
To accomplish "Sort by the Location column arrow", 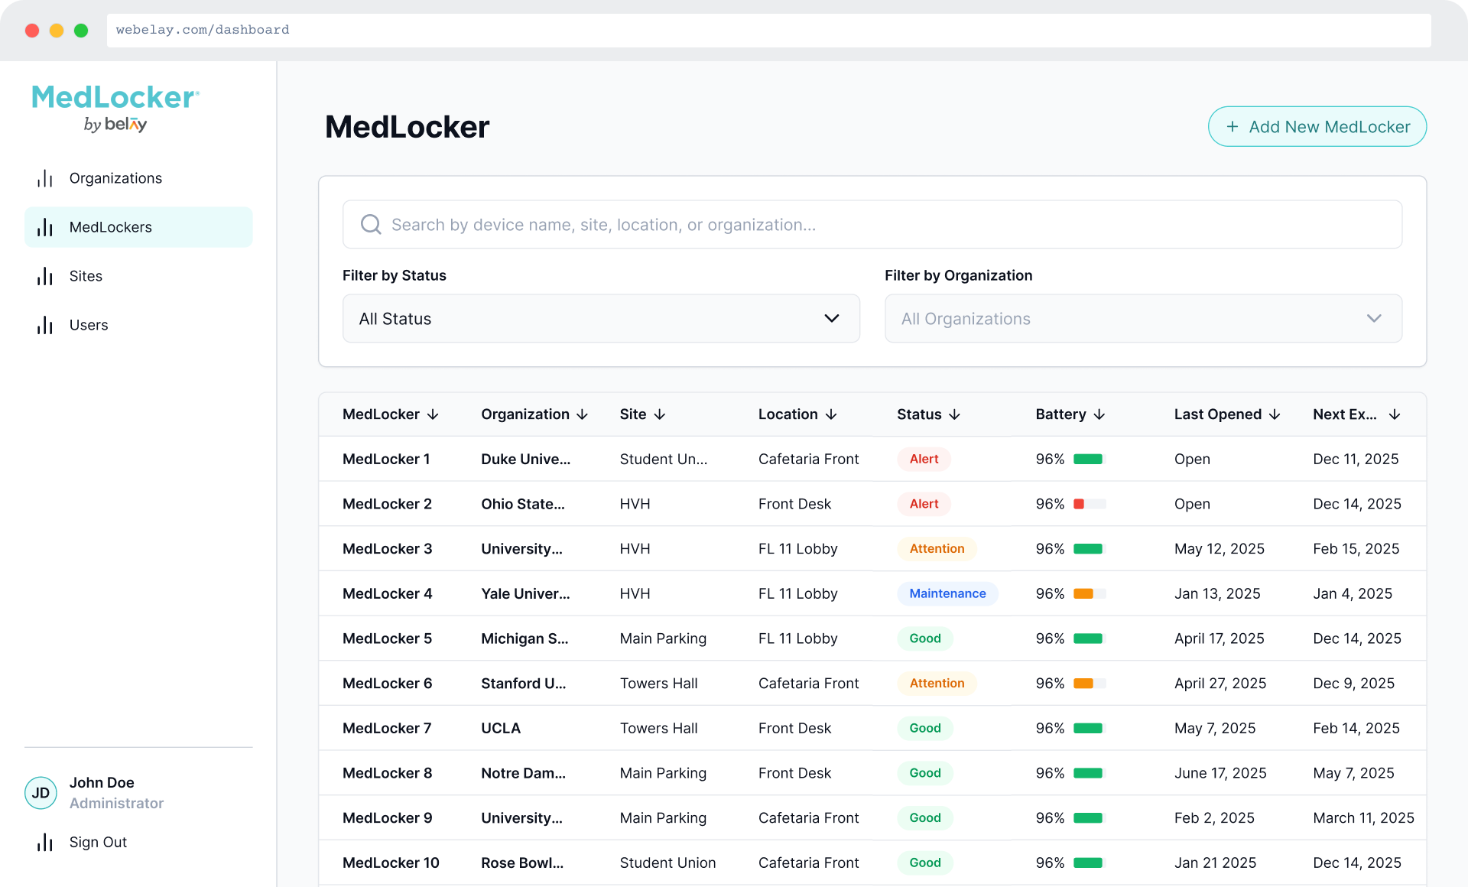I will [831, 414].
